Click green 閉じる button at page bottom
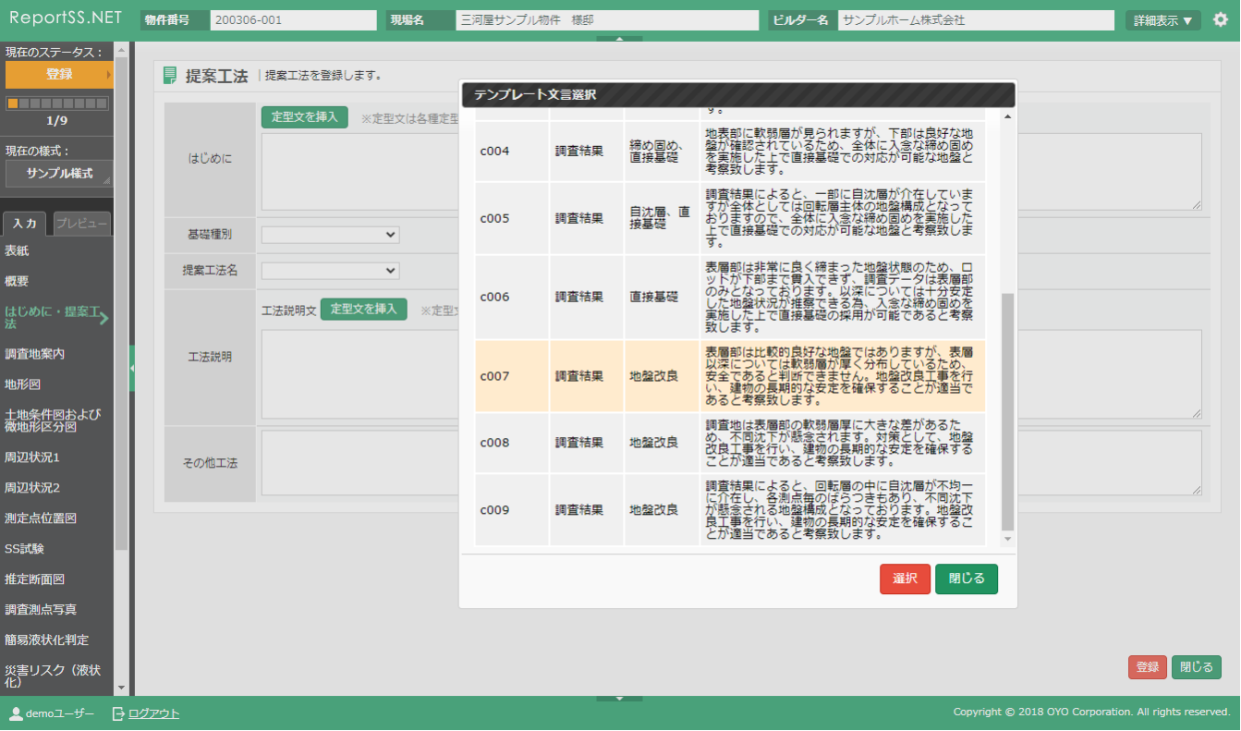This screenshot has height=731, width=1241. 1197,667
